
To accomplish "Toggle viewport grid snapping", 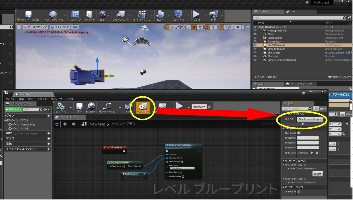I will [x=194, y=27].
